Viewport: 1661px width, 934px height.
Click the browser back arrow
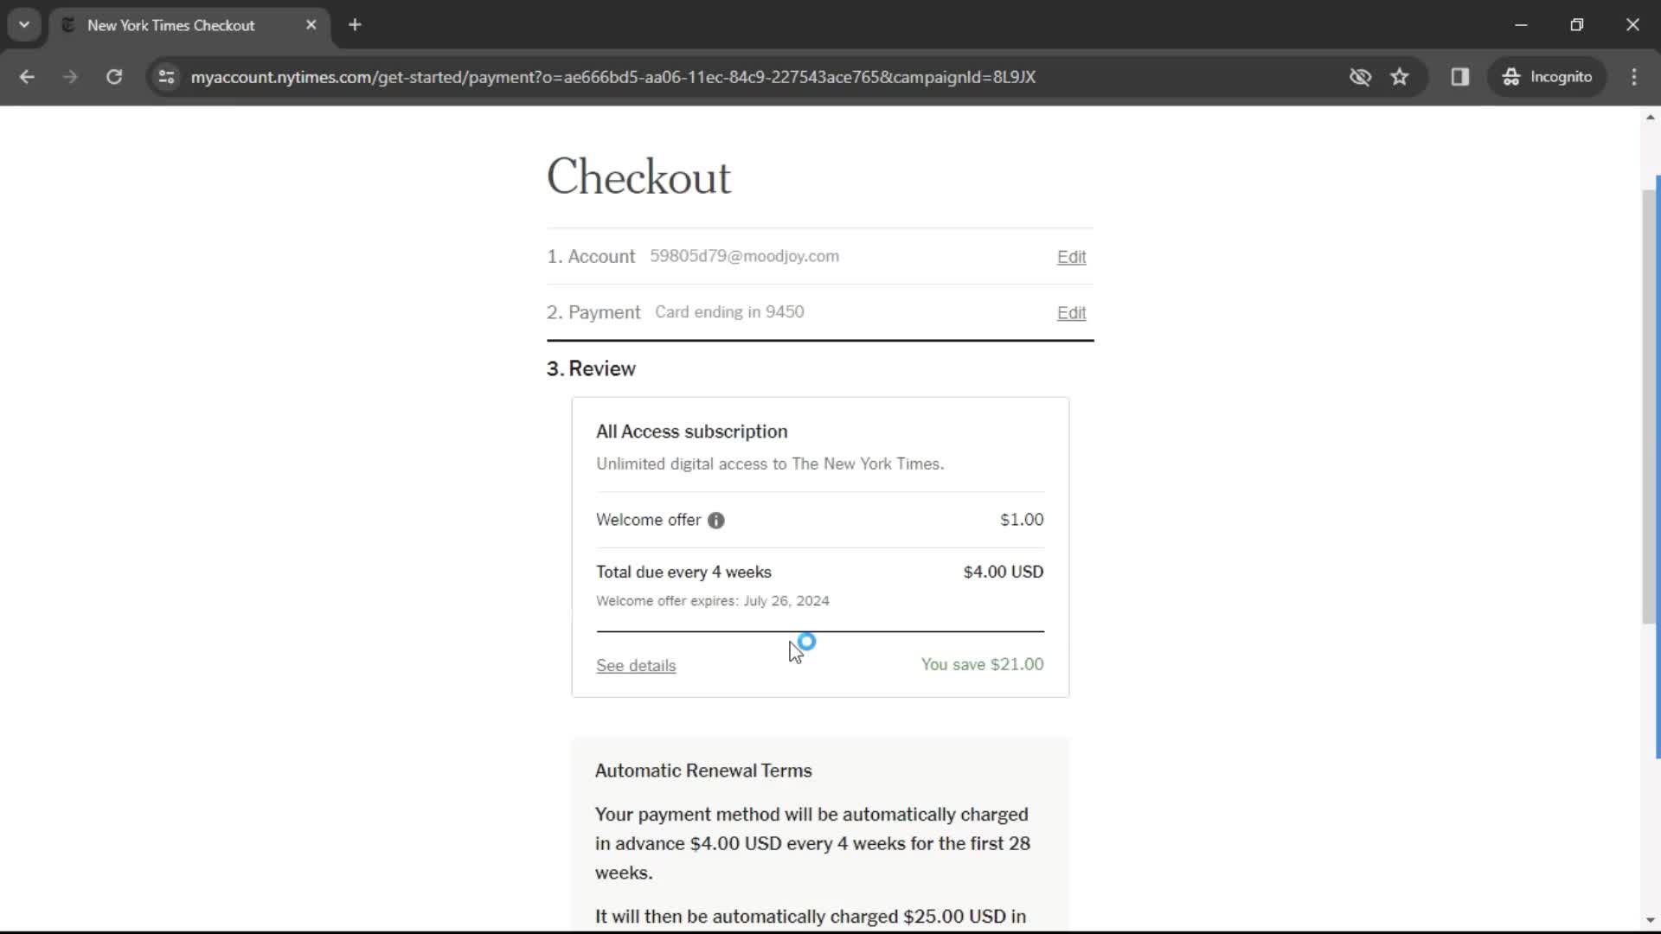(27, 77)
